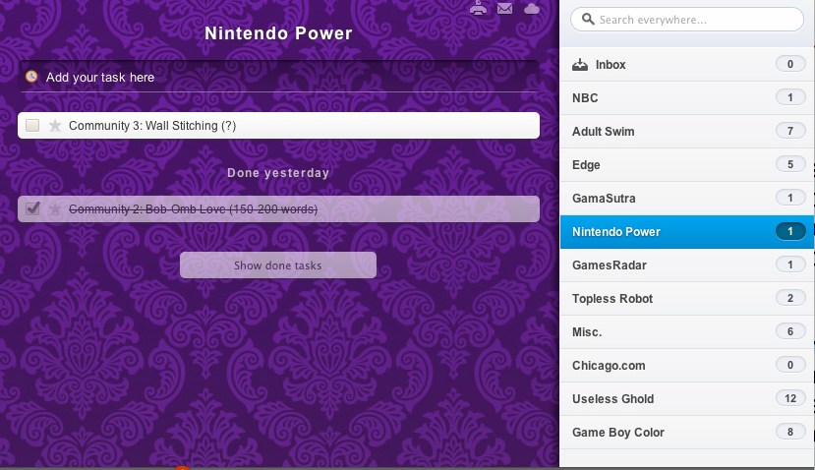The height and width of the screenshot is (470, 815).
Task: Click the print icon above the list title
Action: point(478,8)
